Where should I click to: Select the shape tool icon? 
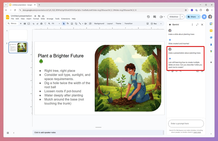(x=76, y=23)
